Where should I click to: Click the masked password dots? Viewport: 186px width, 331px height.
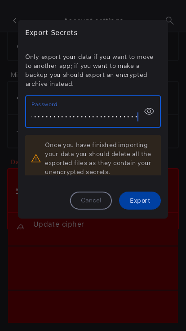(84, 117)
